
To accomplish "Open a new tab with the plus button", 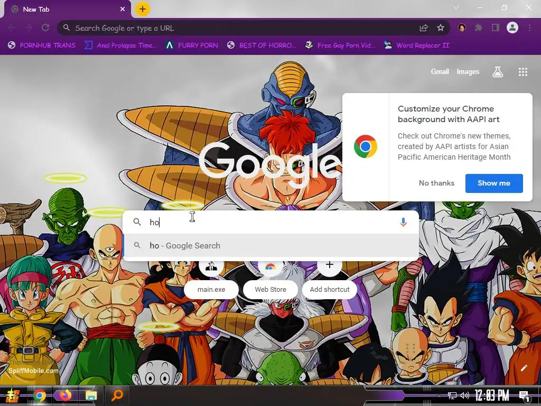I will (143, 9).
